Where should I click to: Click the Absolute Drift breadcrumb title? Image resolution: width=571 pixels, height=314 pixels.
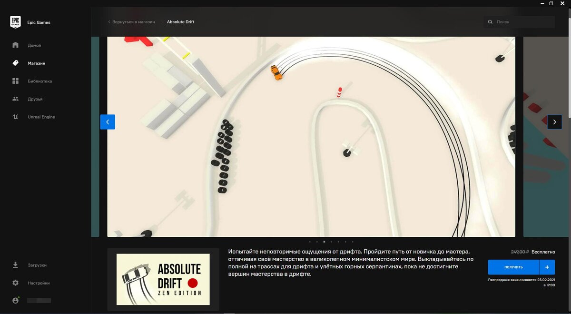click(180, 22)
